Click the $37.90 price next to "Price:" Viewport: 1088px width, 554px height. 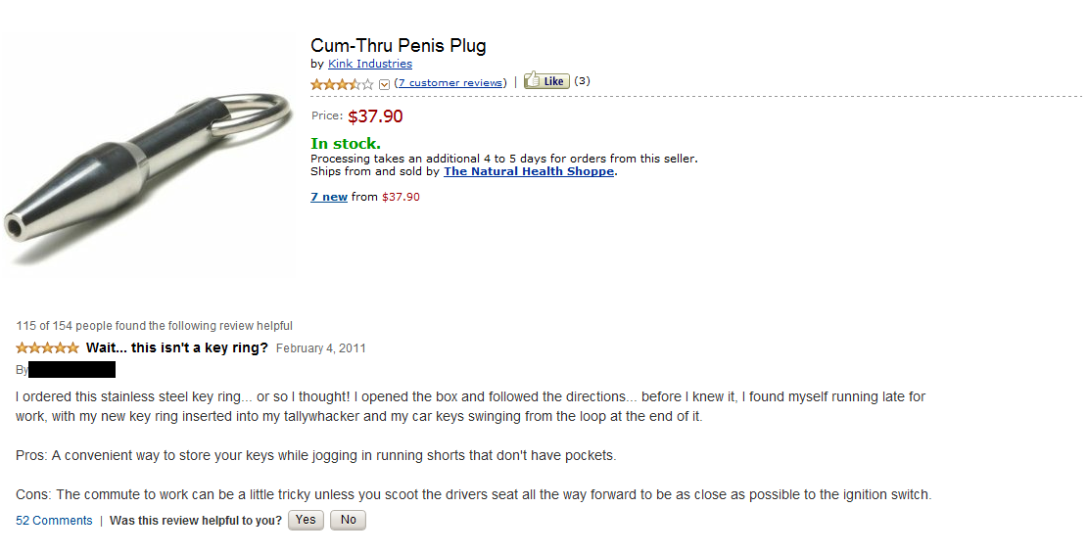(x=375, y=116)
